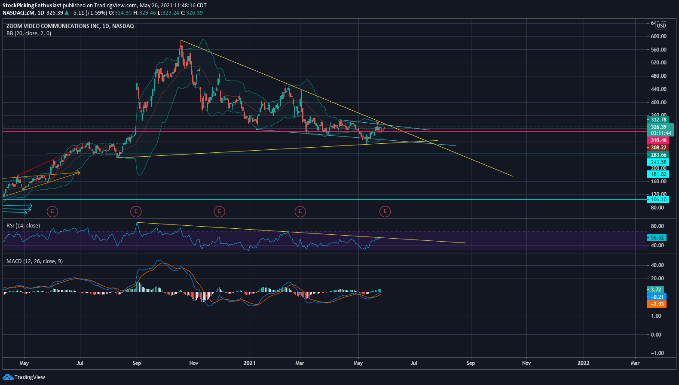Click the MACD histogram value tag 3.72
Image resolution: width=679 pixels, height=385 pixels.
pos(655,290)
